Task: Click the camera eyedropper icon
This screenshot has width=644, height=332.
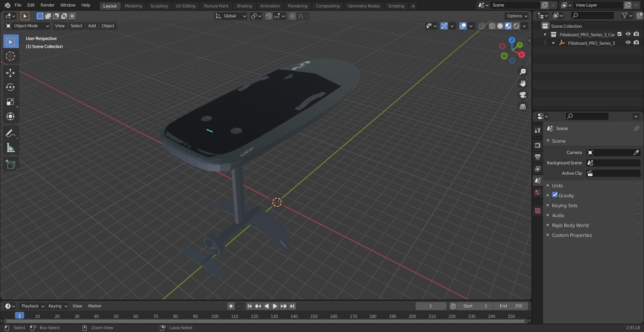Action: tap(636, 153)
